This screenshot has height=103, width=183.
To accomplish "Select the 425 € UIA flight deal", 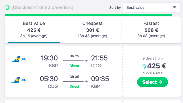I will click(x=152, y=82).
